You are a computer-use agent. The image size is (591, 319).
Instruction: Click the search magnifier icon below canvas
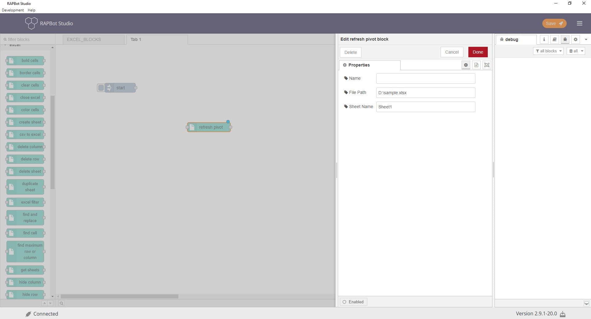[x=61, y=303]
